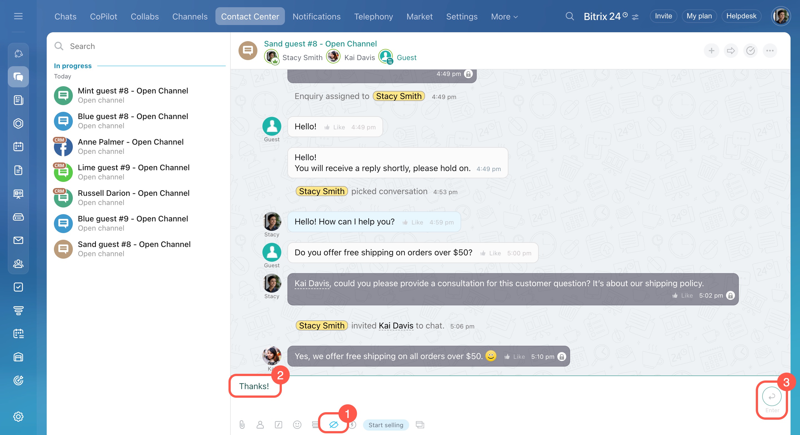Open the Notifications tab
Viewport: 800px width, 435px height.
pos(316,16)
